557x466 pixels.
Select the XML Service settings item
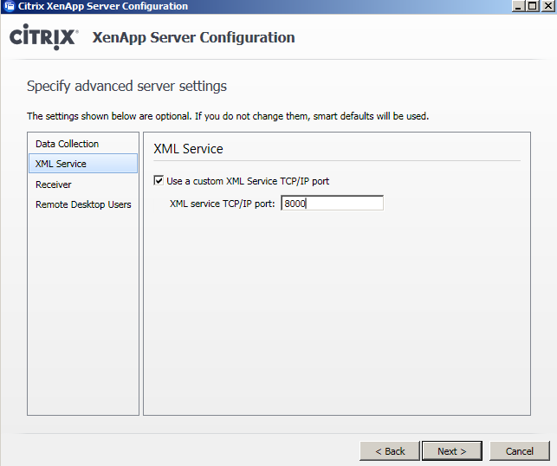[83, 164]
